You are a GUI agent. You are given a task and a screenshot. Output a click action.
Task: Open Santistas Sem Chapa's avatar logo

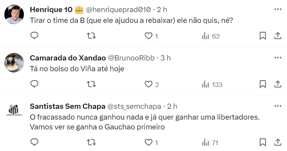(14, 111)
